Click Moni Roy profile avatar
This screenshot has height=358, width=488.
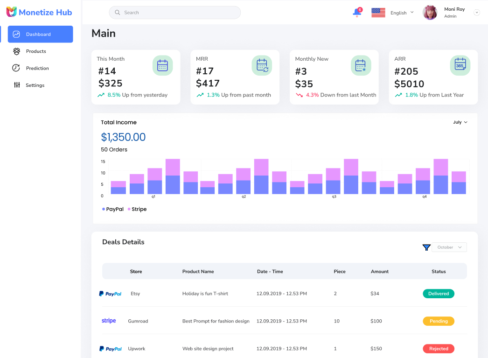pyautogui.click(x=430, y=13)
